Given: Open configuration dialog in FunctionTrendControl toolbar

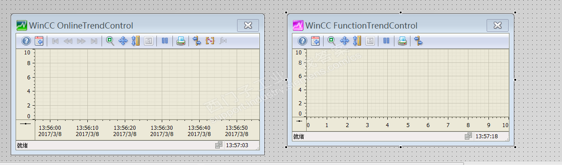Looking at the screenshot, I should pos(316,41).
